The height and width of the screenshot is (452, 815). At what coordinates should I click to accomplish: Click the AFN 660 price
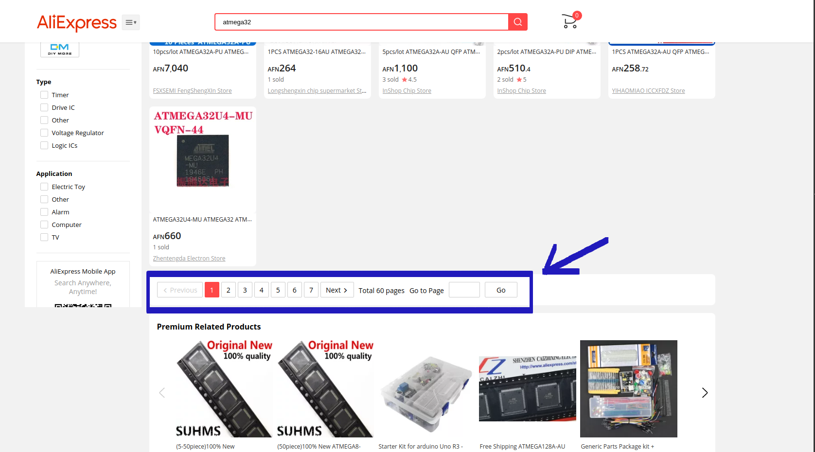coord(167,236)
